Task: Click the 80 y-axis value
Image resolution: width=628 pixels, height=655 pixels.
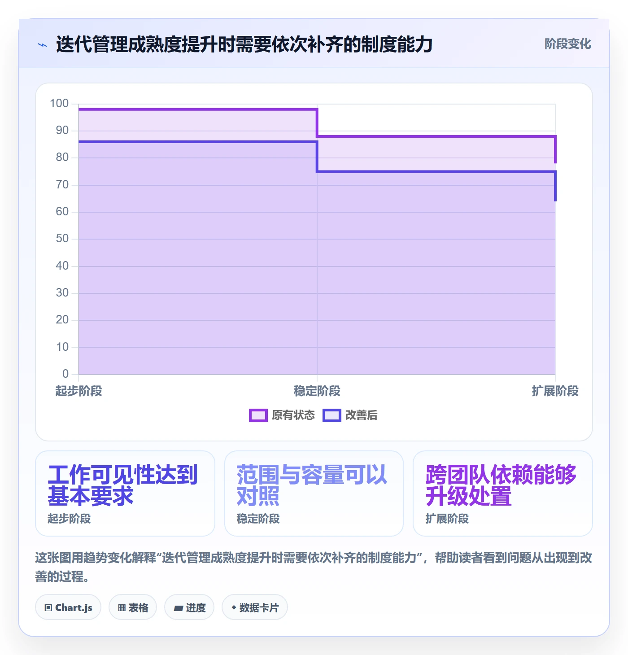Action: [62, 157]
